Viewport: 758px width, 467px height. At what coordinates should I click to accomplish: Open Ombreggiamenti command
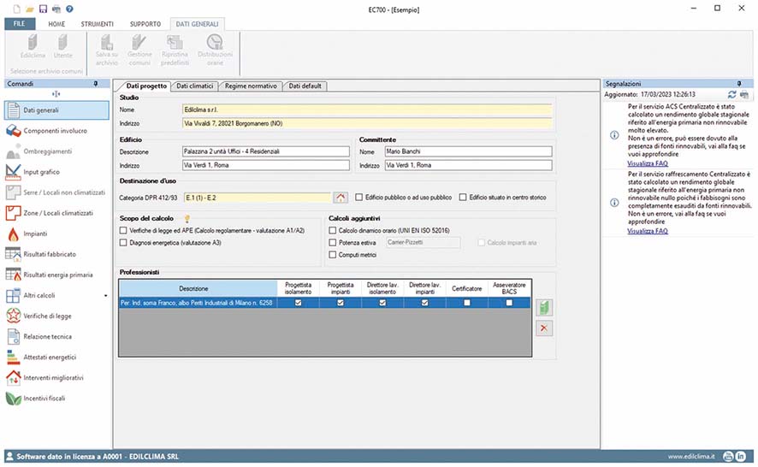tap(57, 151)
